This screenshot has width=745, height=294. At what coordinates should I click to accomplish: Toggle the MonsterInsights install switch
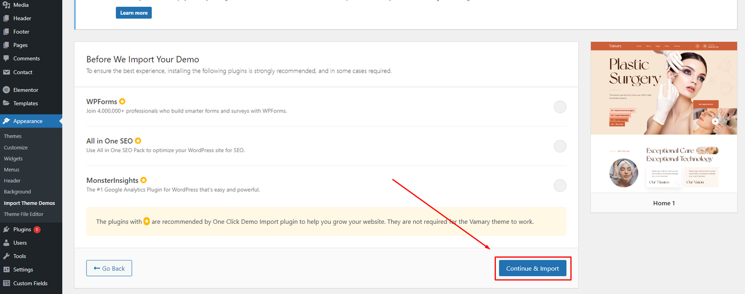tap(560, 186)
